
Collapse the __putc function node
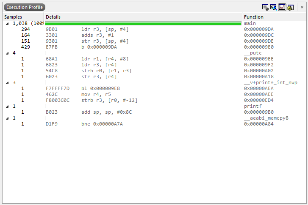pos(7,53)
